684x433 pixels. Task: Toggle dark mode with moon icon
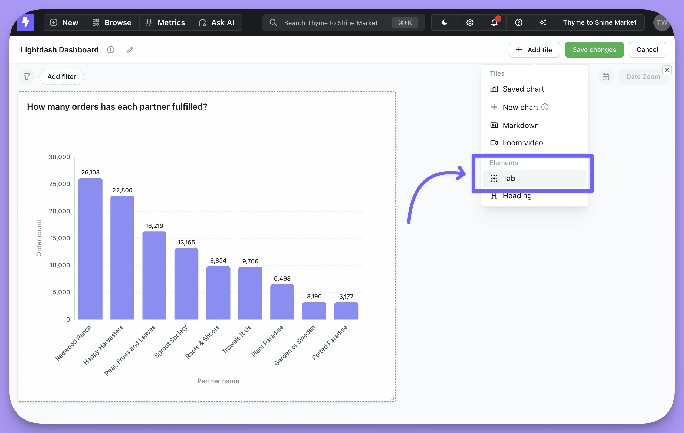[x=444, y=22]
